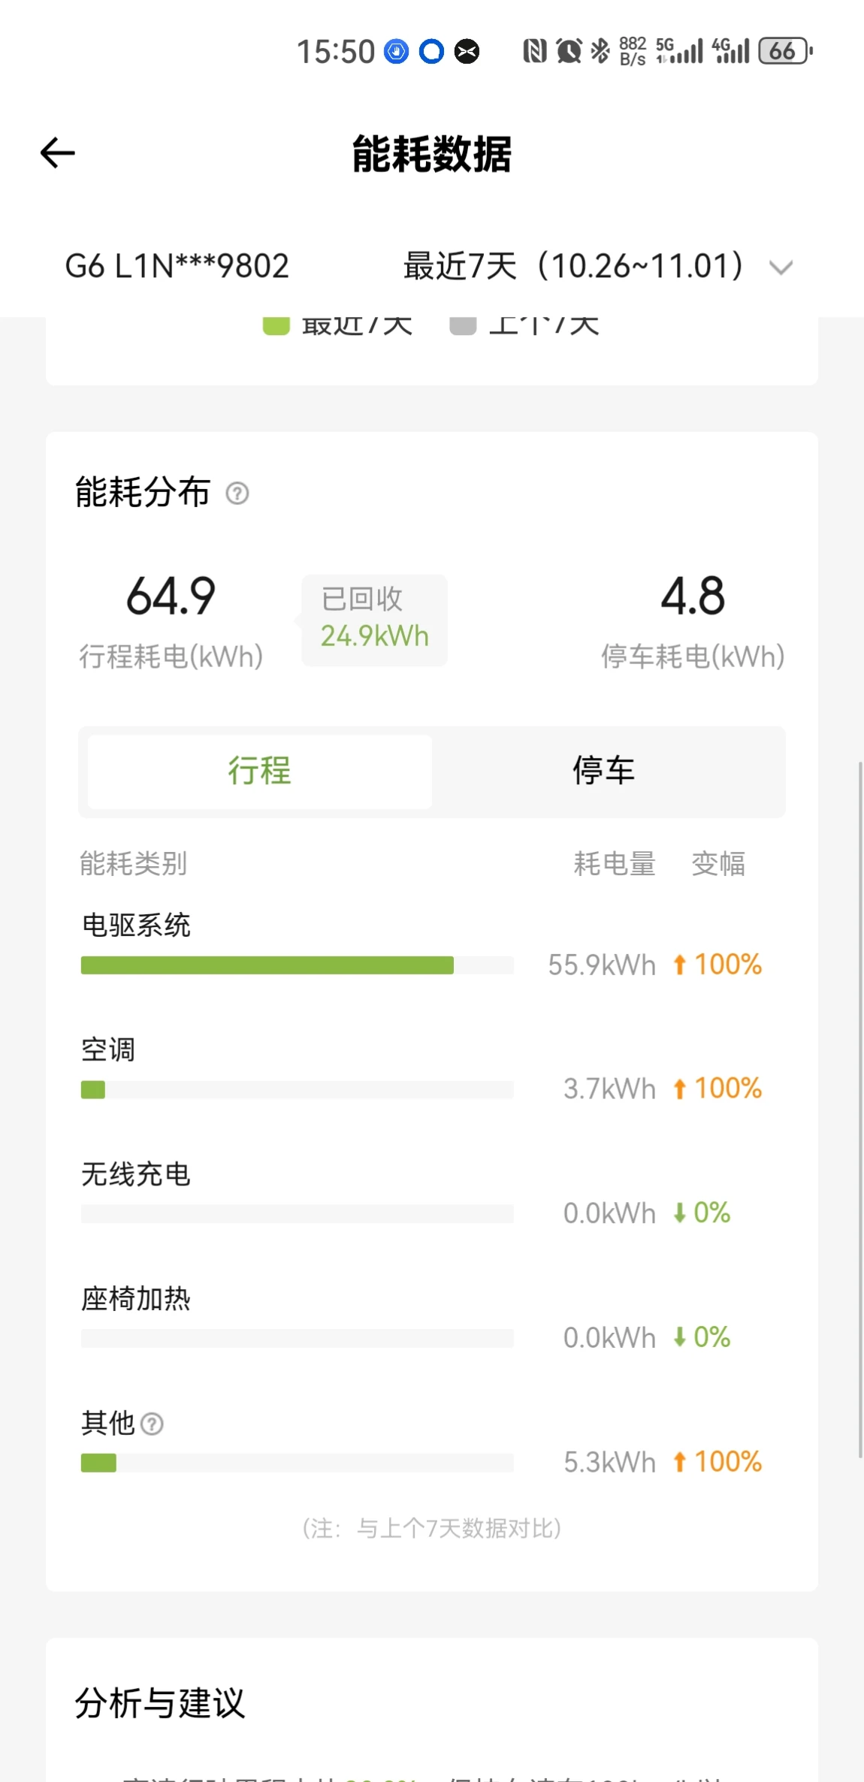
Task: Tap question mark icon next to 其他
Action: point(152,1424)
